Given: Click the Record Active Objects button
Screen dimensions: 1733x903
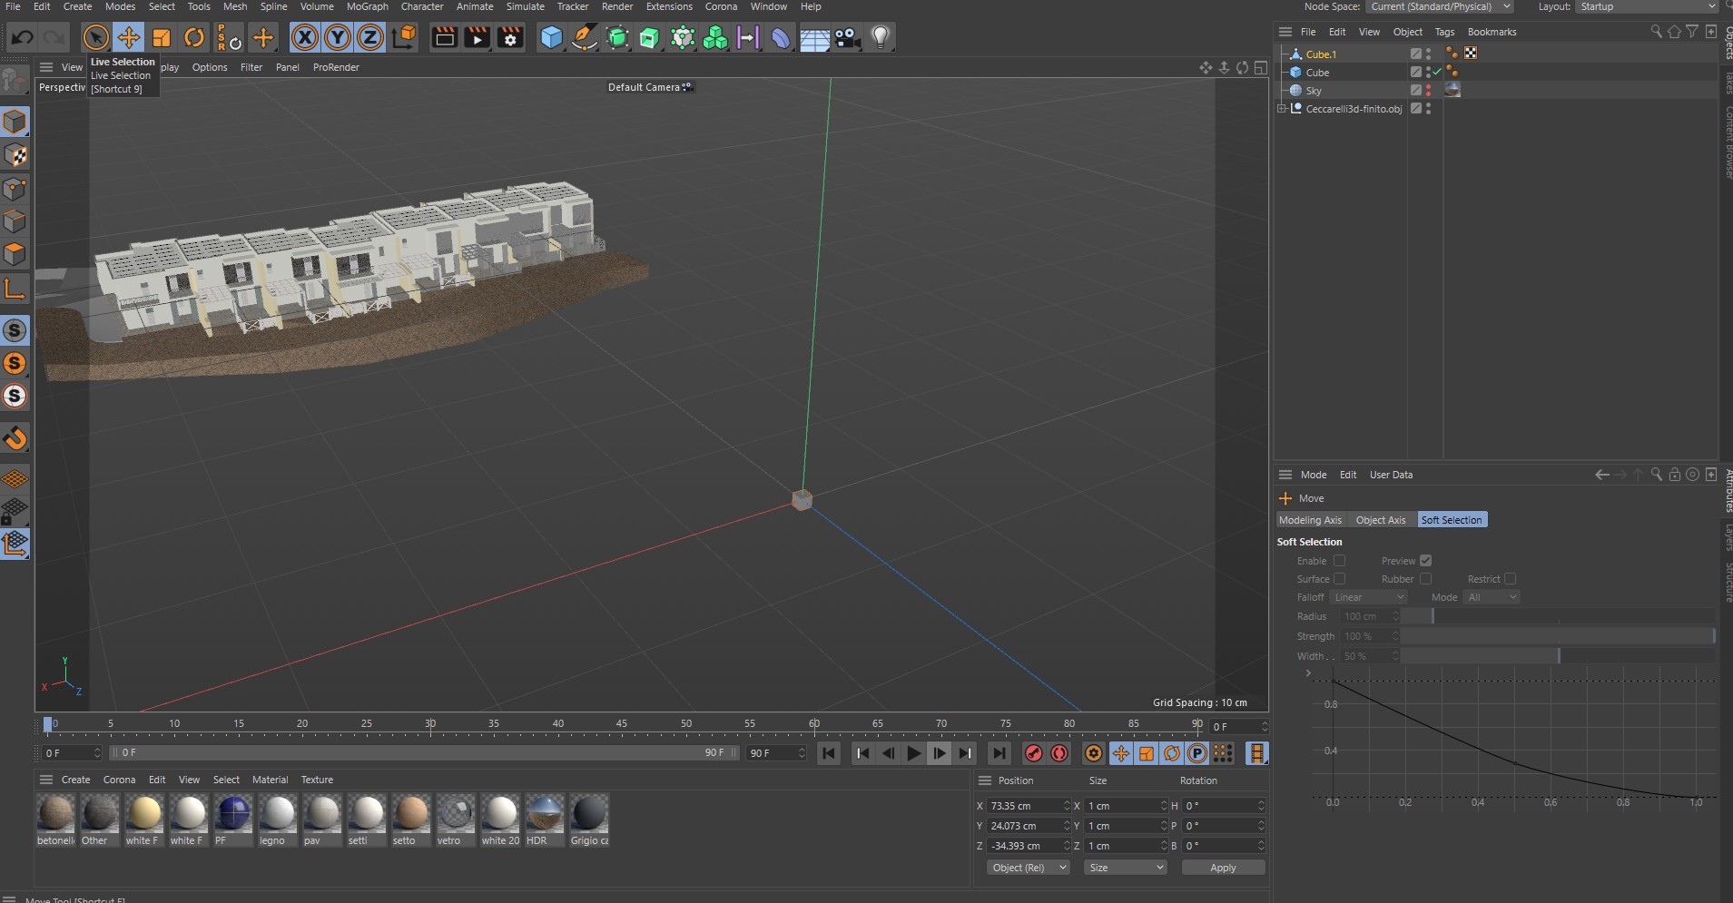Looking at the screenshot, I should pyautogui.click(x=1033, y=753).
